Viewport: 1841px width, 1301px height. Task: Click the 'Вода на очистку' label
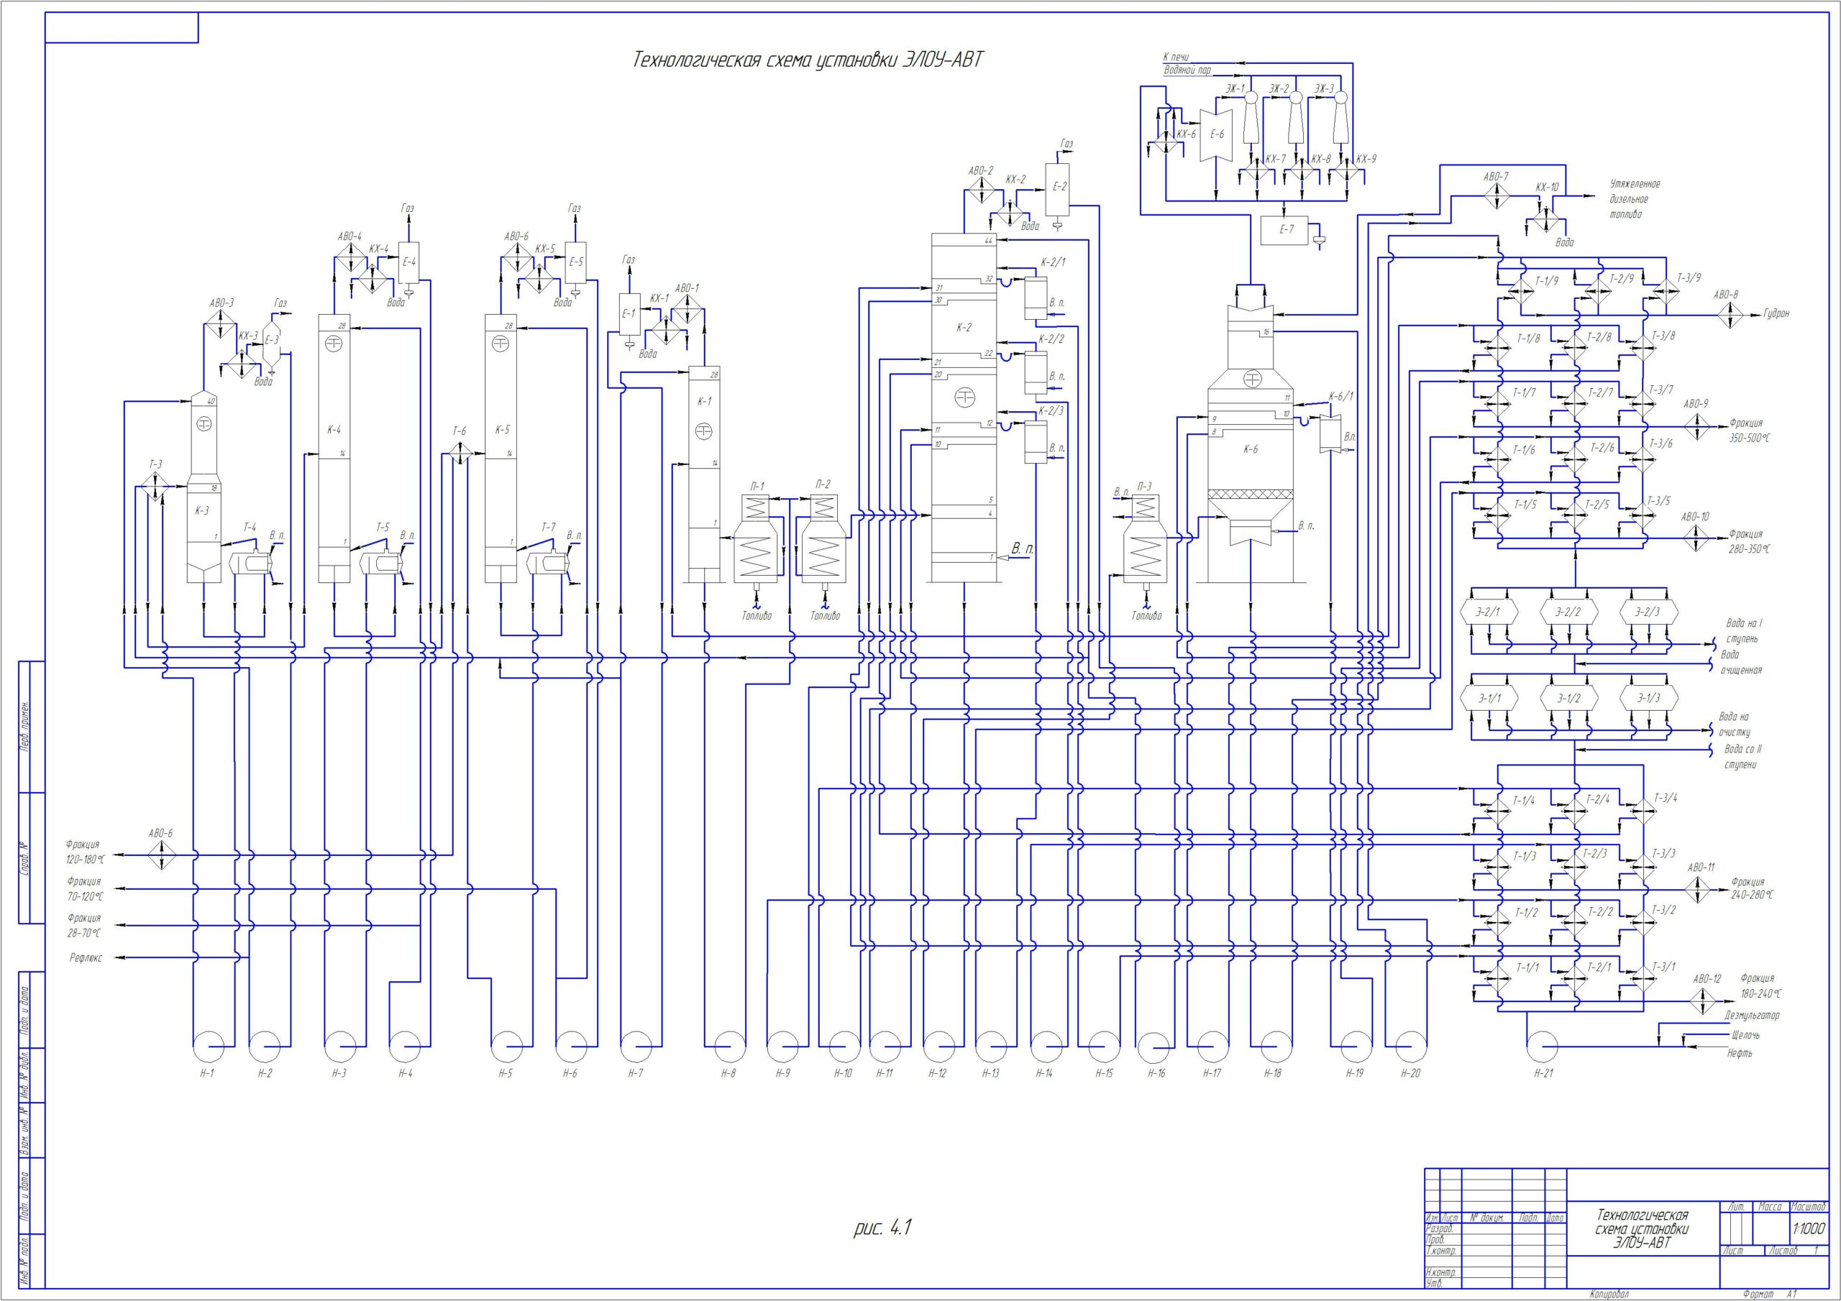(x=1735, y=725)
